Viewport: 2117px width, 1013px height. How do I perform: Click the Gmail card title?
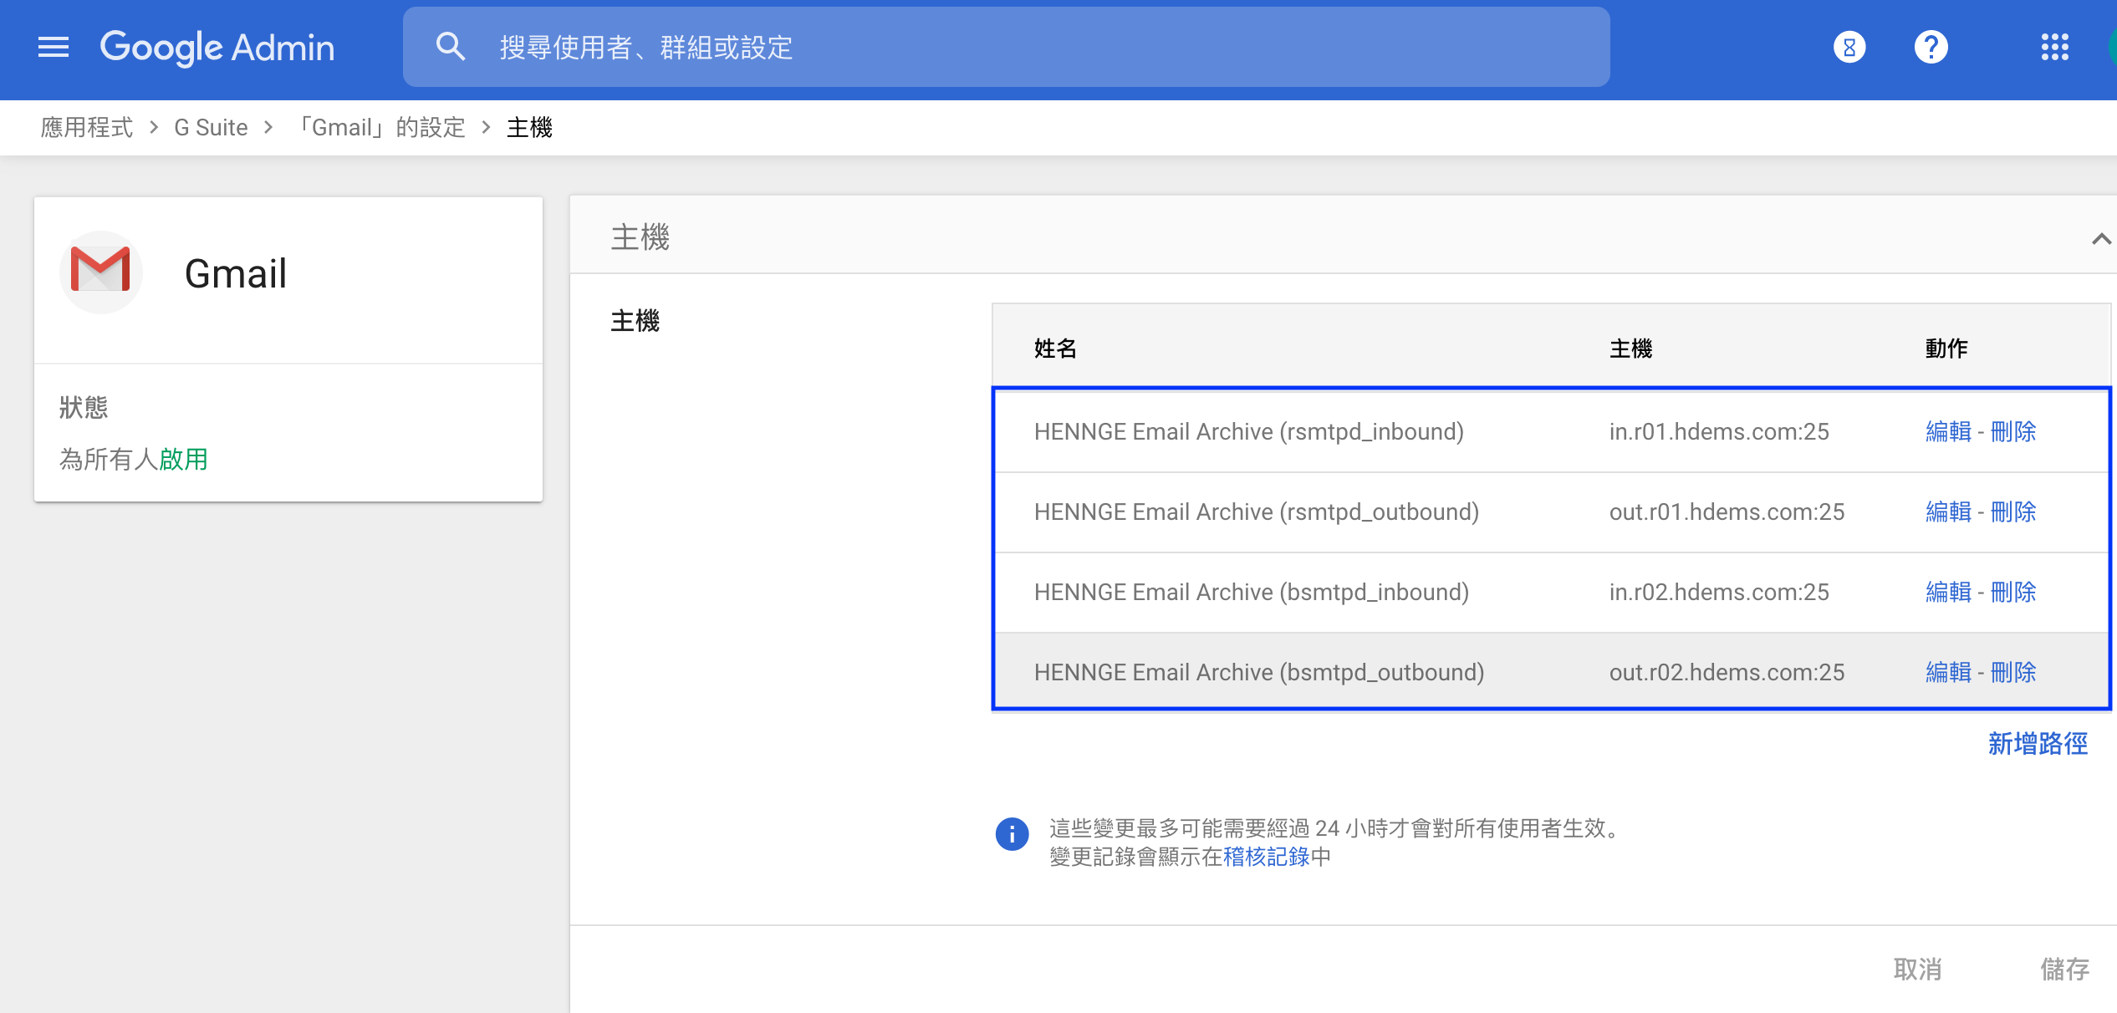coord(236,273)
